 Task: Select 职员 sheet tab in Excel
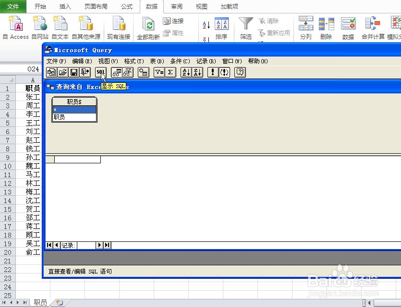[40, 302]
